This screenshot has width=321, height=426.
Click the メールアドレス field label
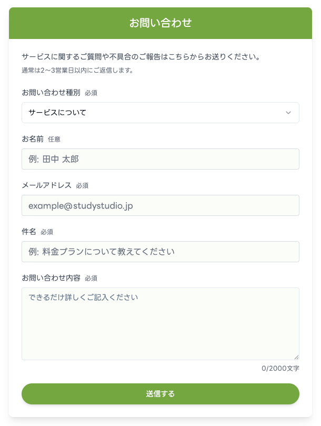coord(47,185)
